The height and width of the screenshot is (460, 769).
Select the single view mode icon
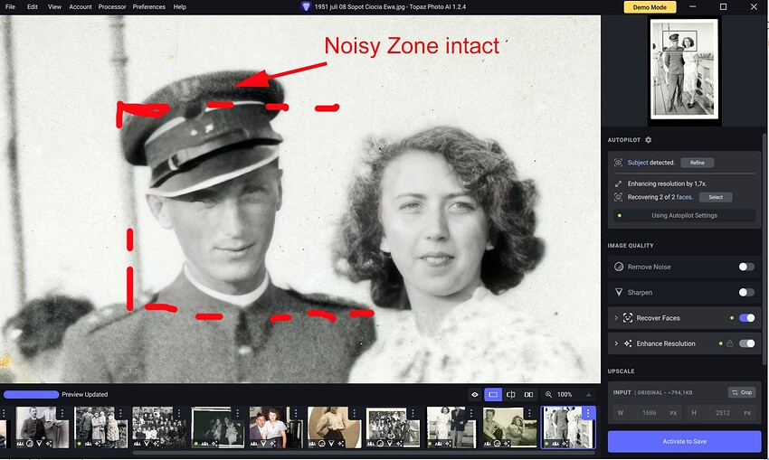[x=493, y=395]
